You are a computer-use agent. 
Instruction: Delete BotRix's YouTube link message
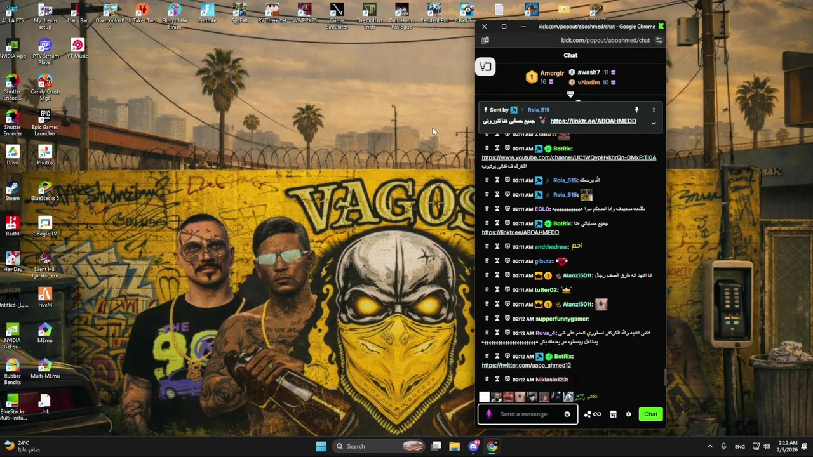coord(487,149)
